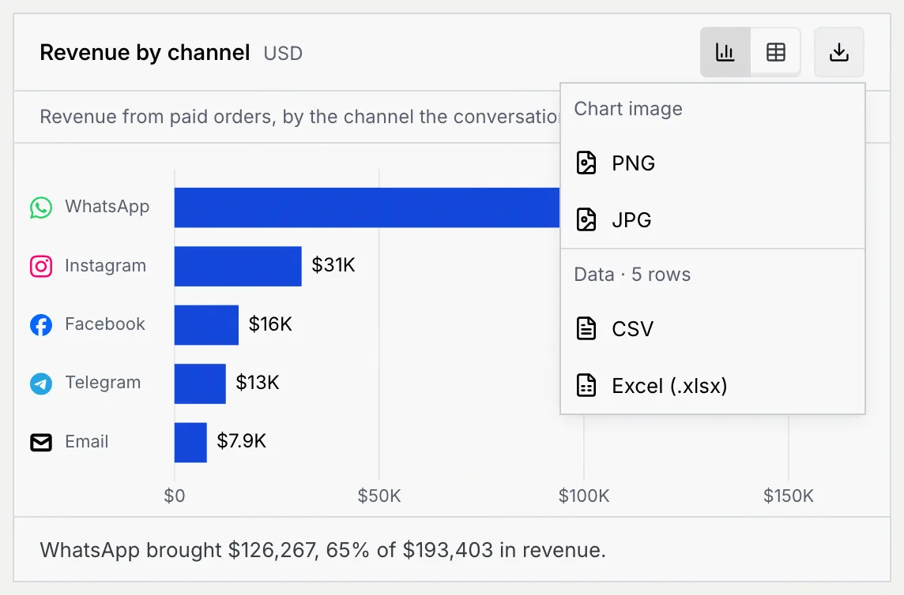Select the Instagram revenue bar

tap(238, 266)
